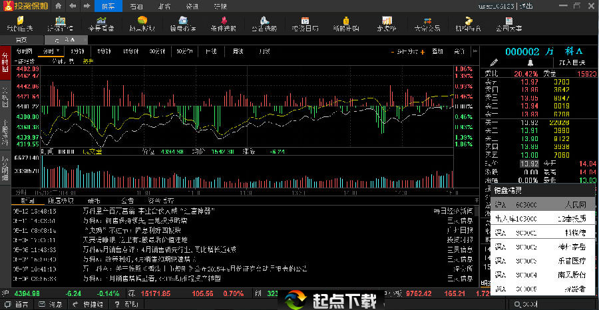Click the home icon in title bar
The width and height of the screenshot is (599, 310).
click(x=58, y=6)
